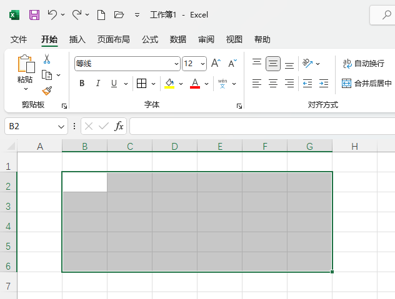Switch to the 插入 tab
The width and height of the screenshot is (395, 299).
[x=77, y=39]
